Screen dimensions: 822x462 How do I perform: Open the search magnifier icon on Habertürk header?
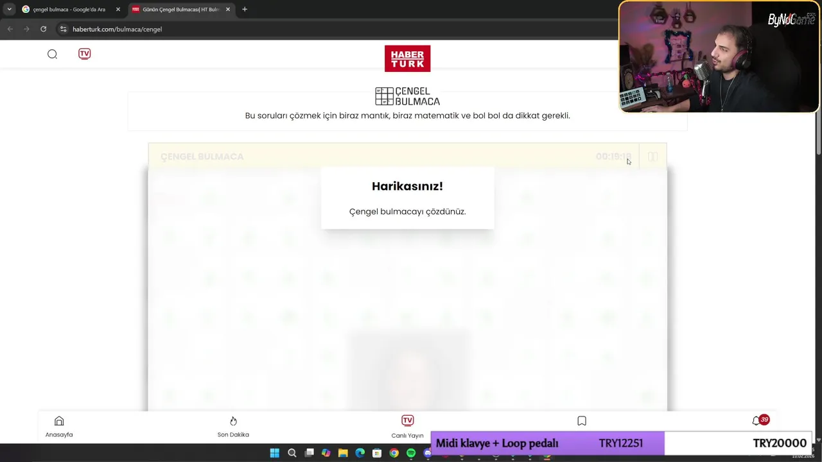point(52,54)
